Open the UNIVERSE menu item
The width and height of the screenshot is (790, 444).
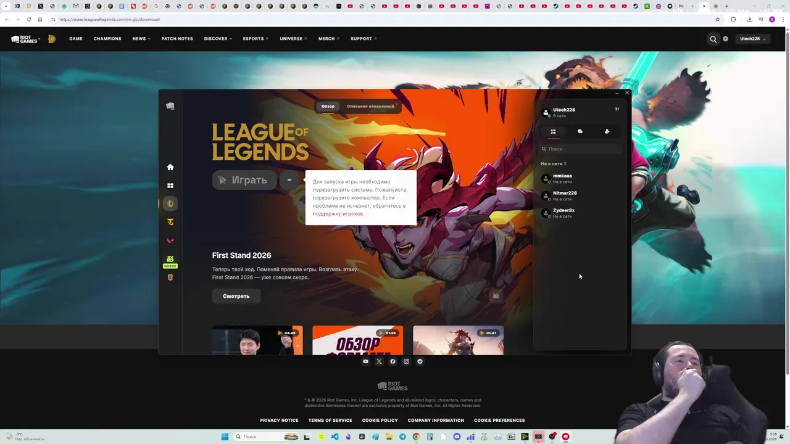click(293, 39)
